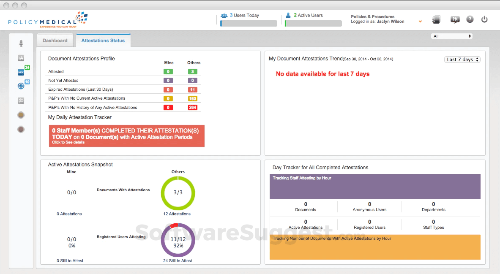Click the Help question mark icon
This screenshot has height=274, width=500.
click(x=470, y=19)
